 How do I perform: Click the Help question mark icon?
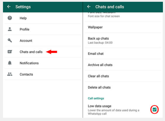10,18
